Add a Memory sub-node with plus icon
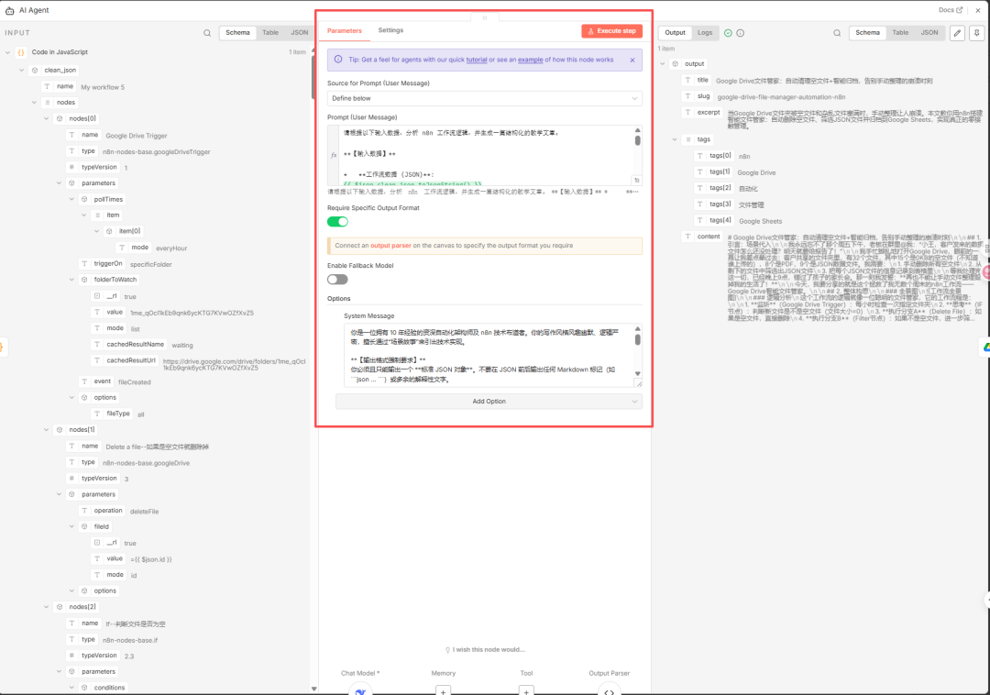The image size is (990, 695). (x=443, y=690)
